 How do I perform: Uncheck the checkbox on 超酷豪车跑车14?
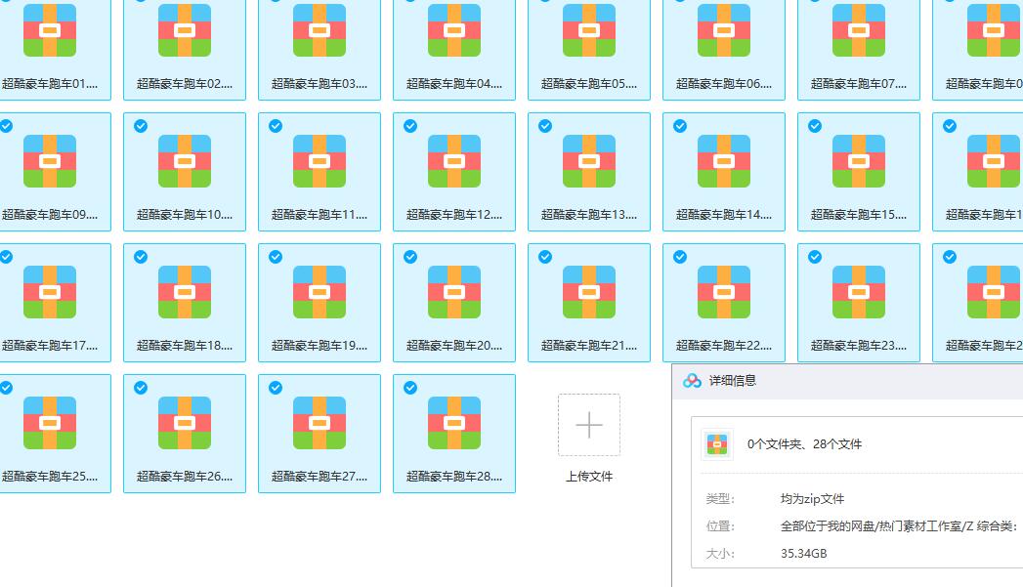click(x=680, y=126)
